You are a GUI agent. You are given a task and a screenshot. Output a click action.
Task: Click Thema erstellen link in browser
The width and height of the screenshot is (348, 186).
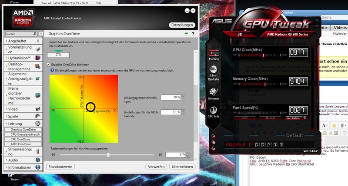pyautogui.click(x=334, y=44)
